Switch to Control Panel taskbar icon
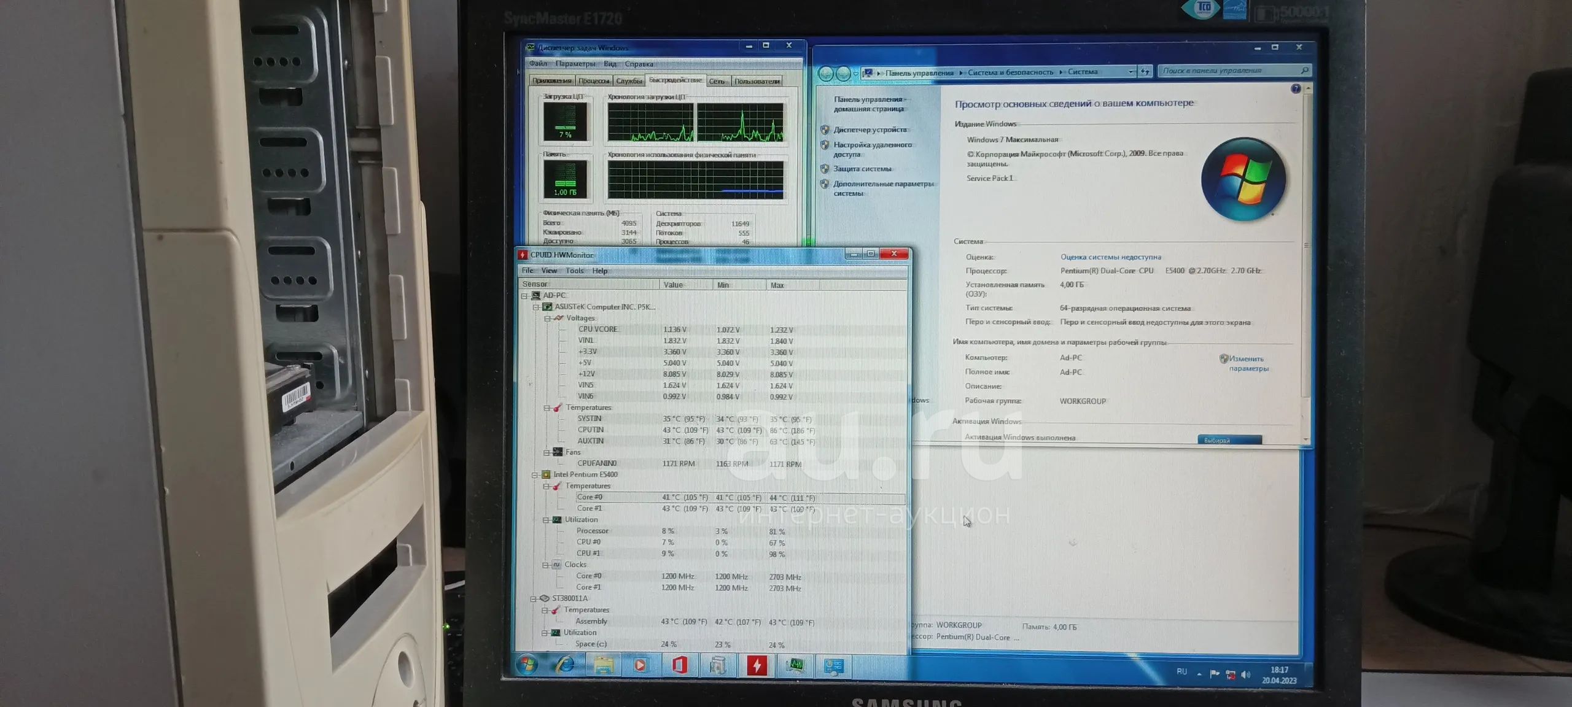This screenshot has width=1572, height=707. tap(834, 666)
